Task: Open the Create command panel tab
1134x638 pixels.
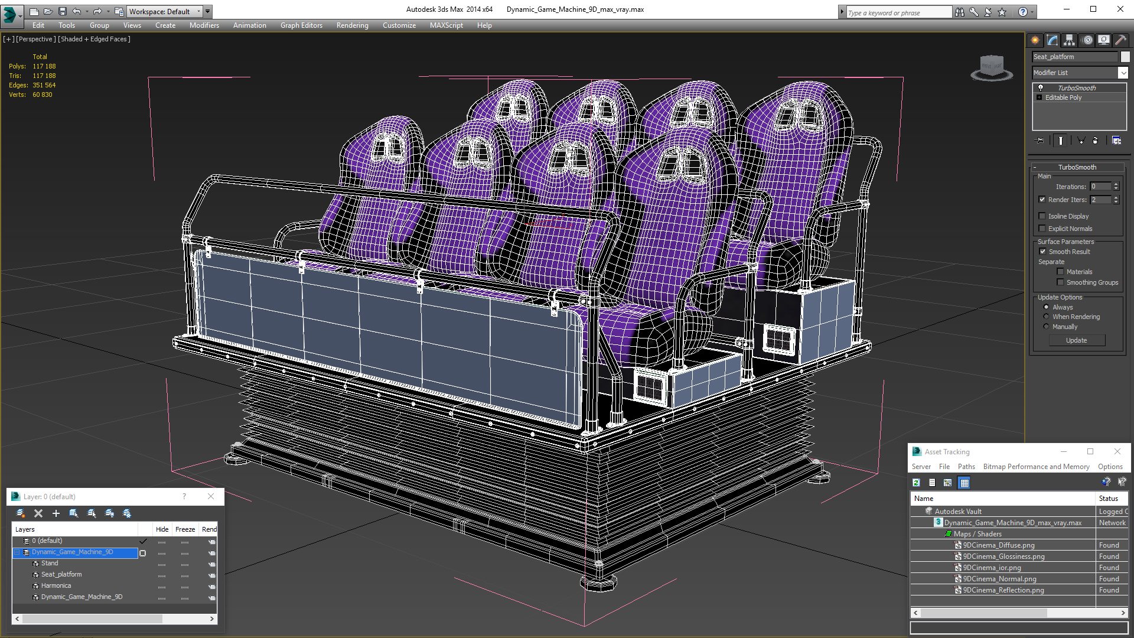Action: click(x=1035, y=40)
